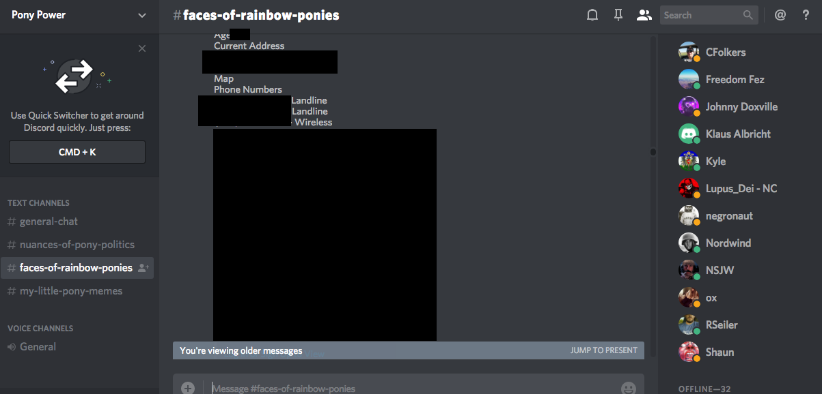Switch to general-chat channel
This screenshot has width=822, height=394.
click(49, 222)
